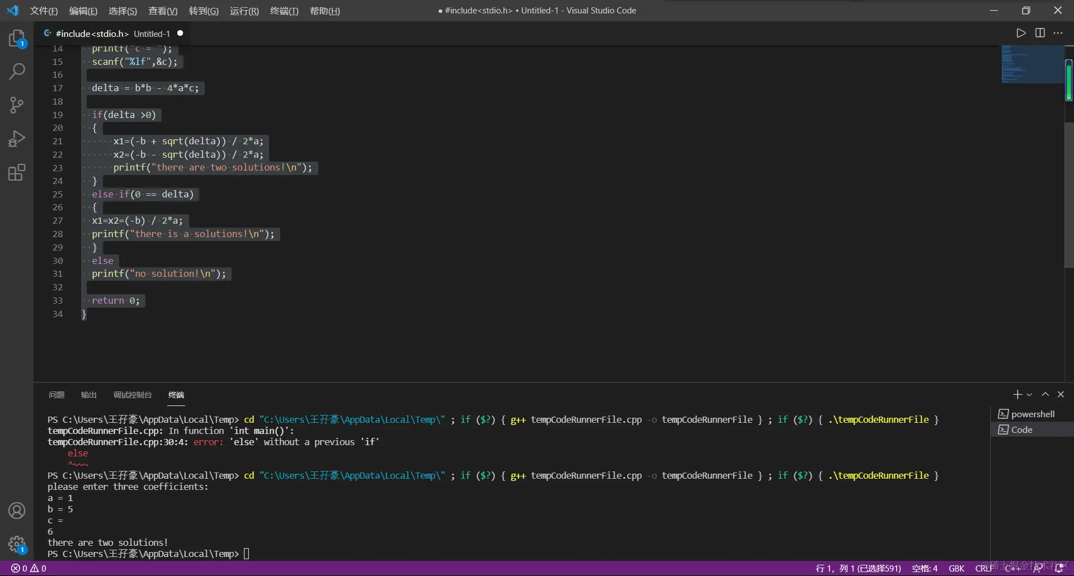Switch to the 问题 panel tab

click(56, 395)
